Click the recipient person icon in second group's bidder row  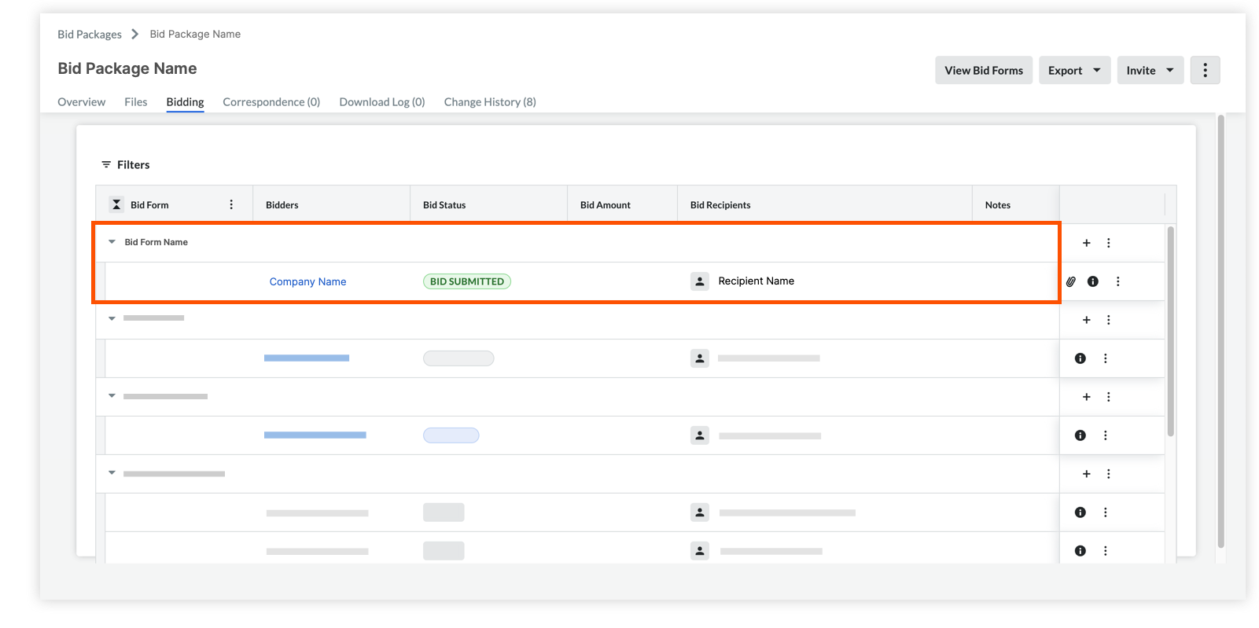click(x=700, y=358)
